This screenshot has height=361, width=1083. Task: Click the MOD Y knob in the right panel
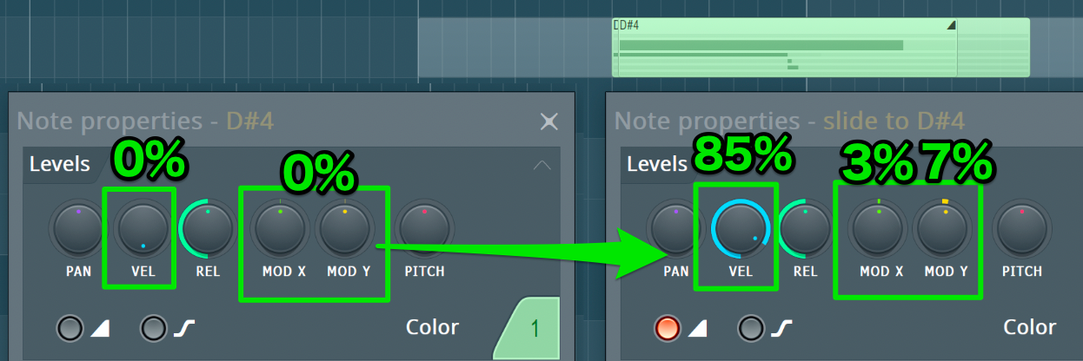tap(943, 229)
